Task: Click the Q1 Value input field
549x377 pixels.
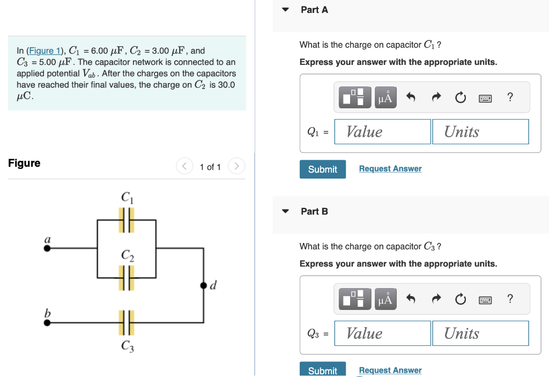Action: [382, 131]
